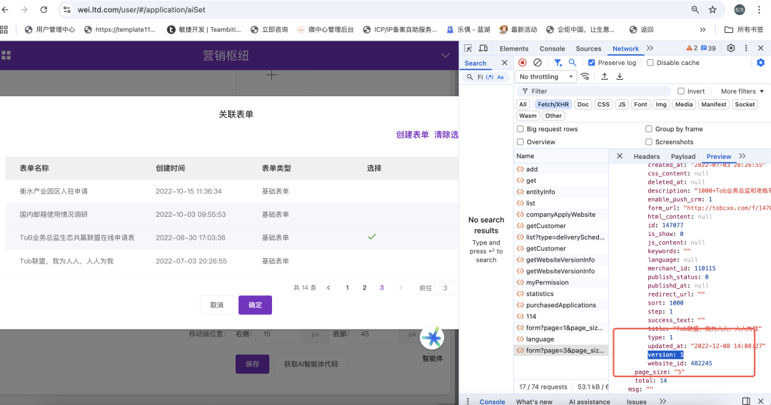The image size is (771, 405).
Task: Expand the header chevron beside 营销枢纽
Action: 445,56
